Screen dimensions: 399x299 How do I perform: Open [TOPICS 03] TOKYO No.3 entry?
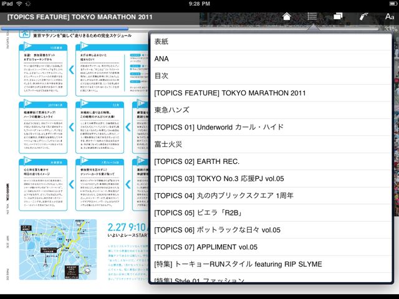point(271,179)
